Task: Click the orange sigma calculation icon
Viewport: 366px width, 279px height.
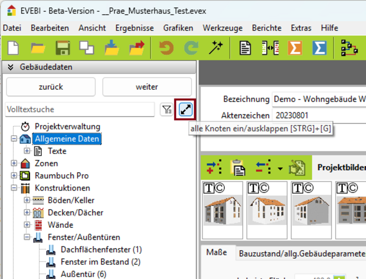Action: (295, 48)
